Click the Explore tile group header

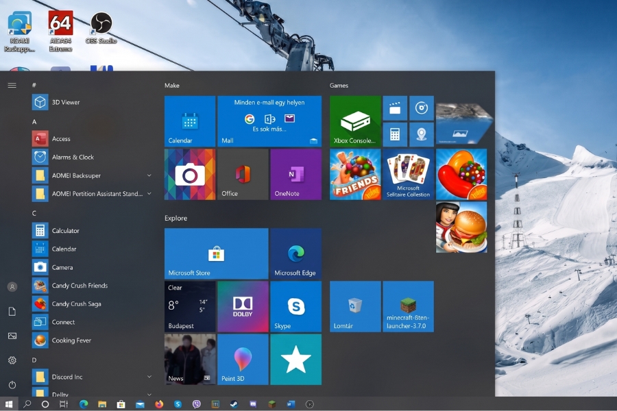click(x=176, y=218)
